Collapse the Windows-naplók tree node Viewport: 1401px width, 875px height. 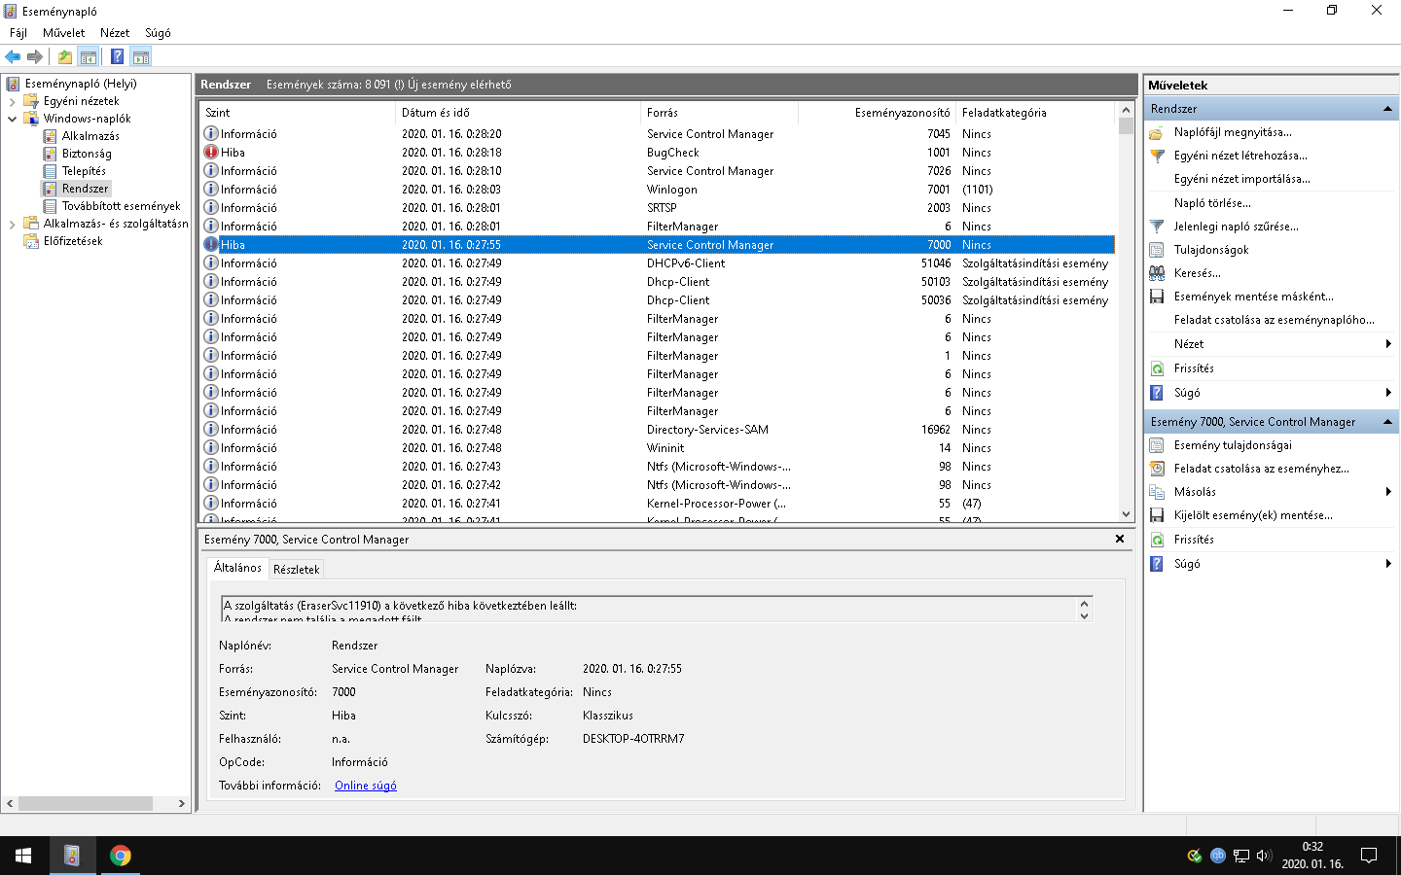[12, 119]
